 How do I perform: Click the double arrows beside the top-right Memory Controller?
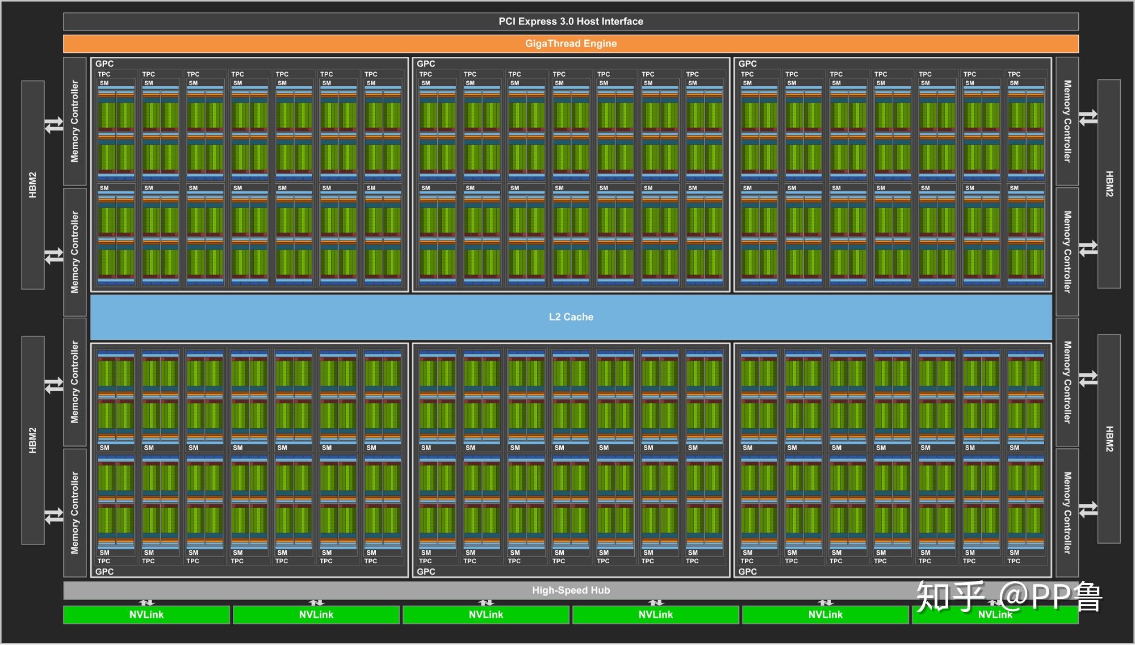click(x=1088, y=117)
